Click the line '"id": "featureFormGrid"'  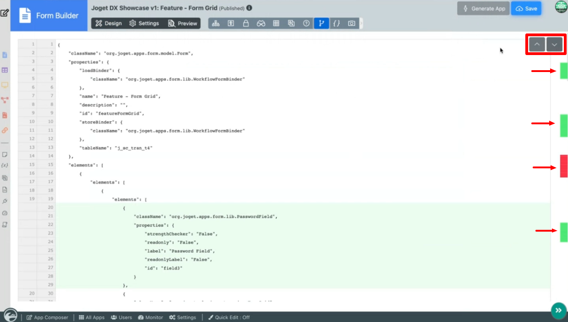point(112,113)
